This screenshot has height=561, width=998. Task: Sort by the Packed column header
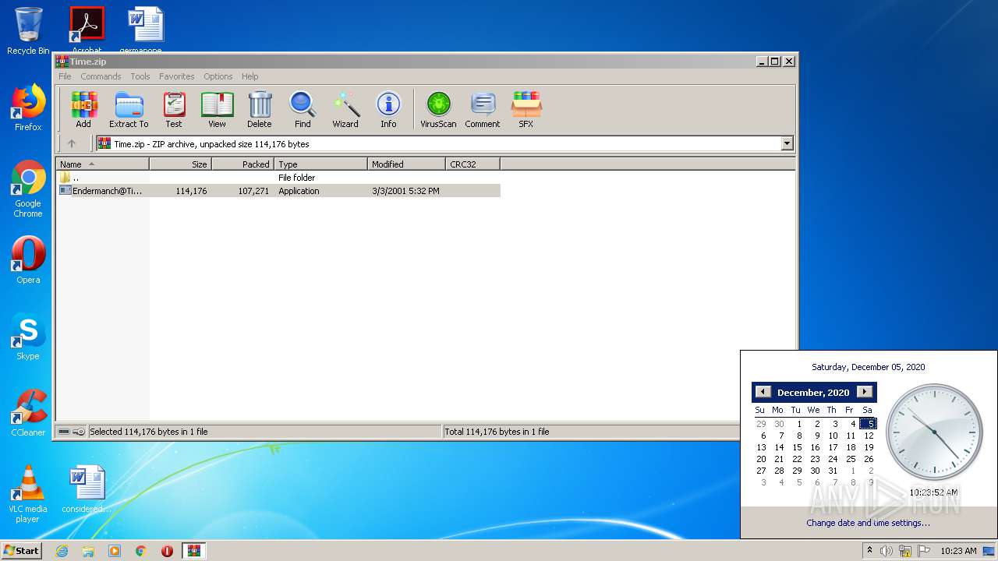[x=242, y=164]
